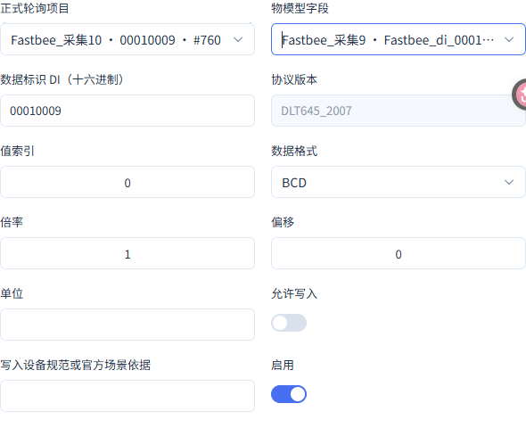Enable the 允许写入 switch

[289, 323]
